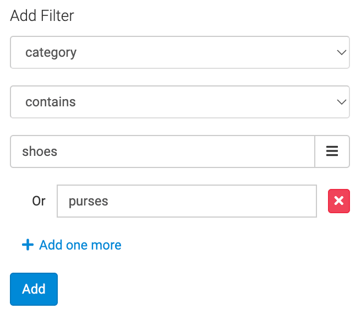Expand the category dropdown arrow

(x=341, y=52)
